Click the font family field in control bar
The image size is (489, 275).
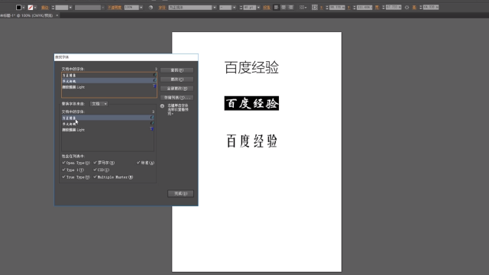point(190,8)
